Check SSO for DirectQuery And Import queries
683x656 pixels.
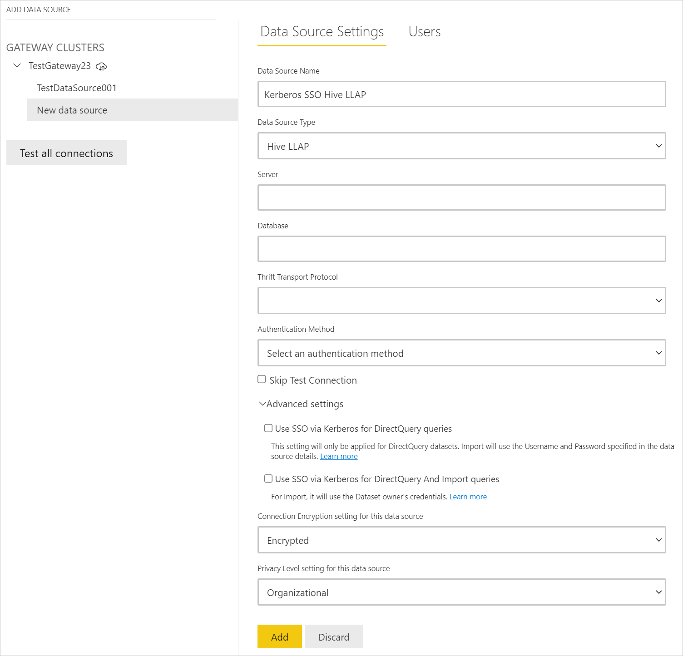268,478
